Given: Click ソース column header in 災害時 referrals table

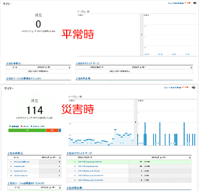Looking at the screenshot, I should [x=16, y=157].
